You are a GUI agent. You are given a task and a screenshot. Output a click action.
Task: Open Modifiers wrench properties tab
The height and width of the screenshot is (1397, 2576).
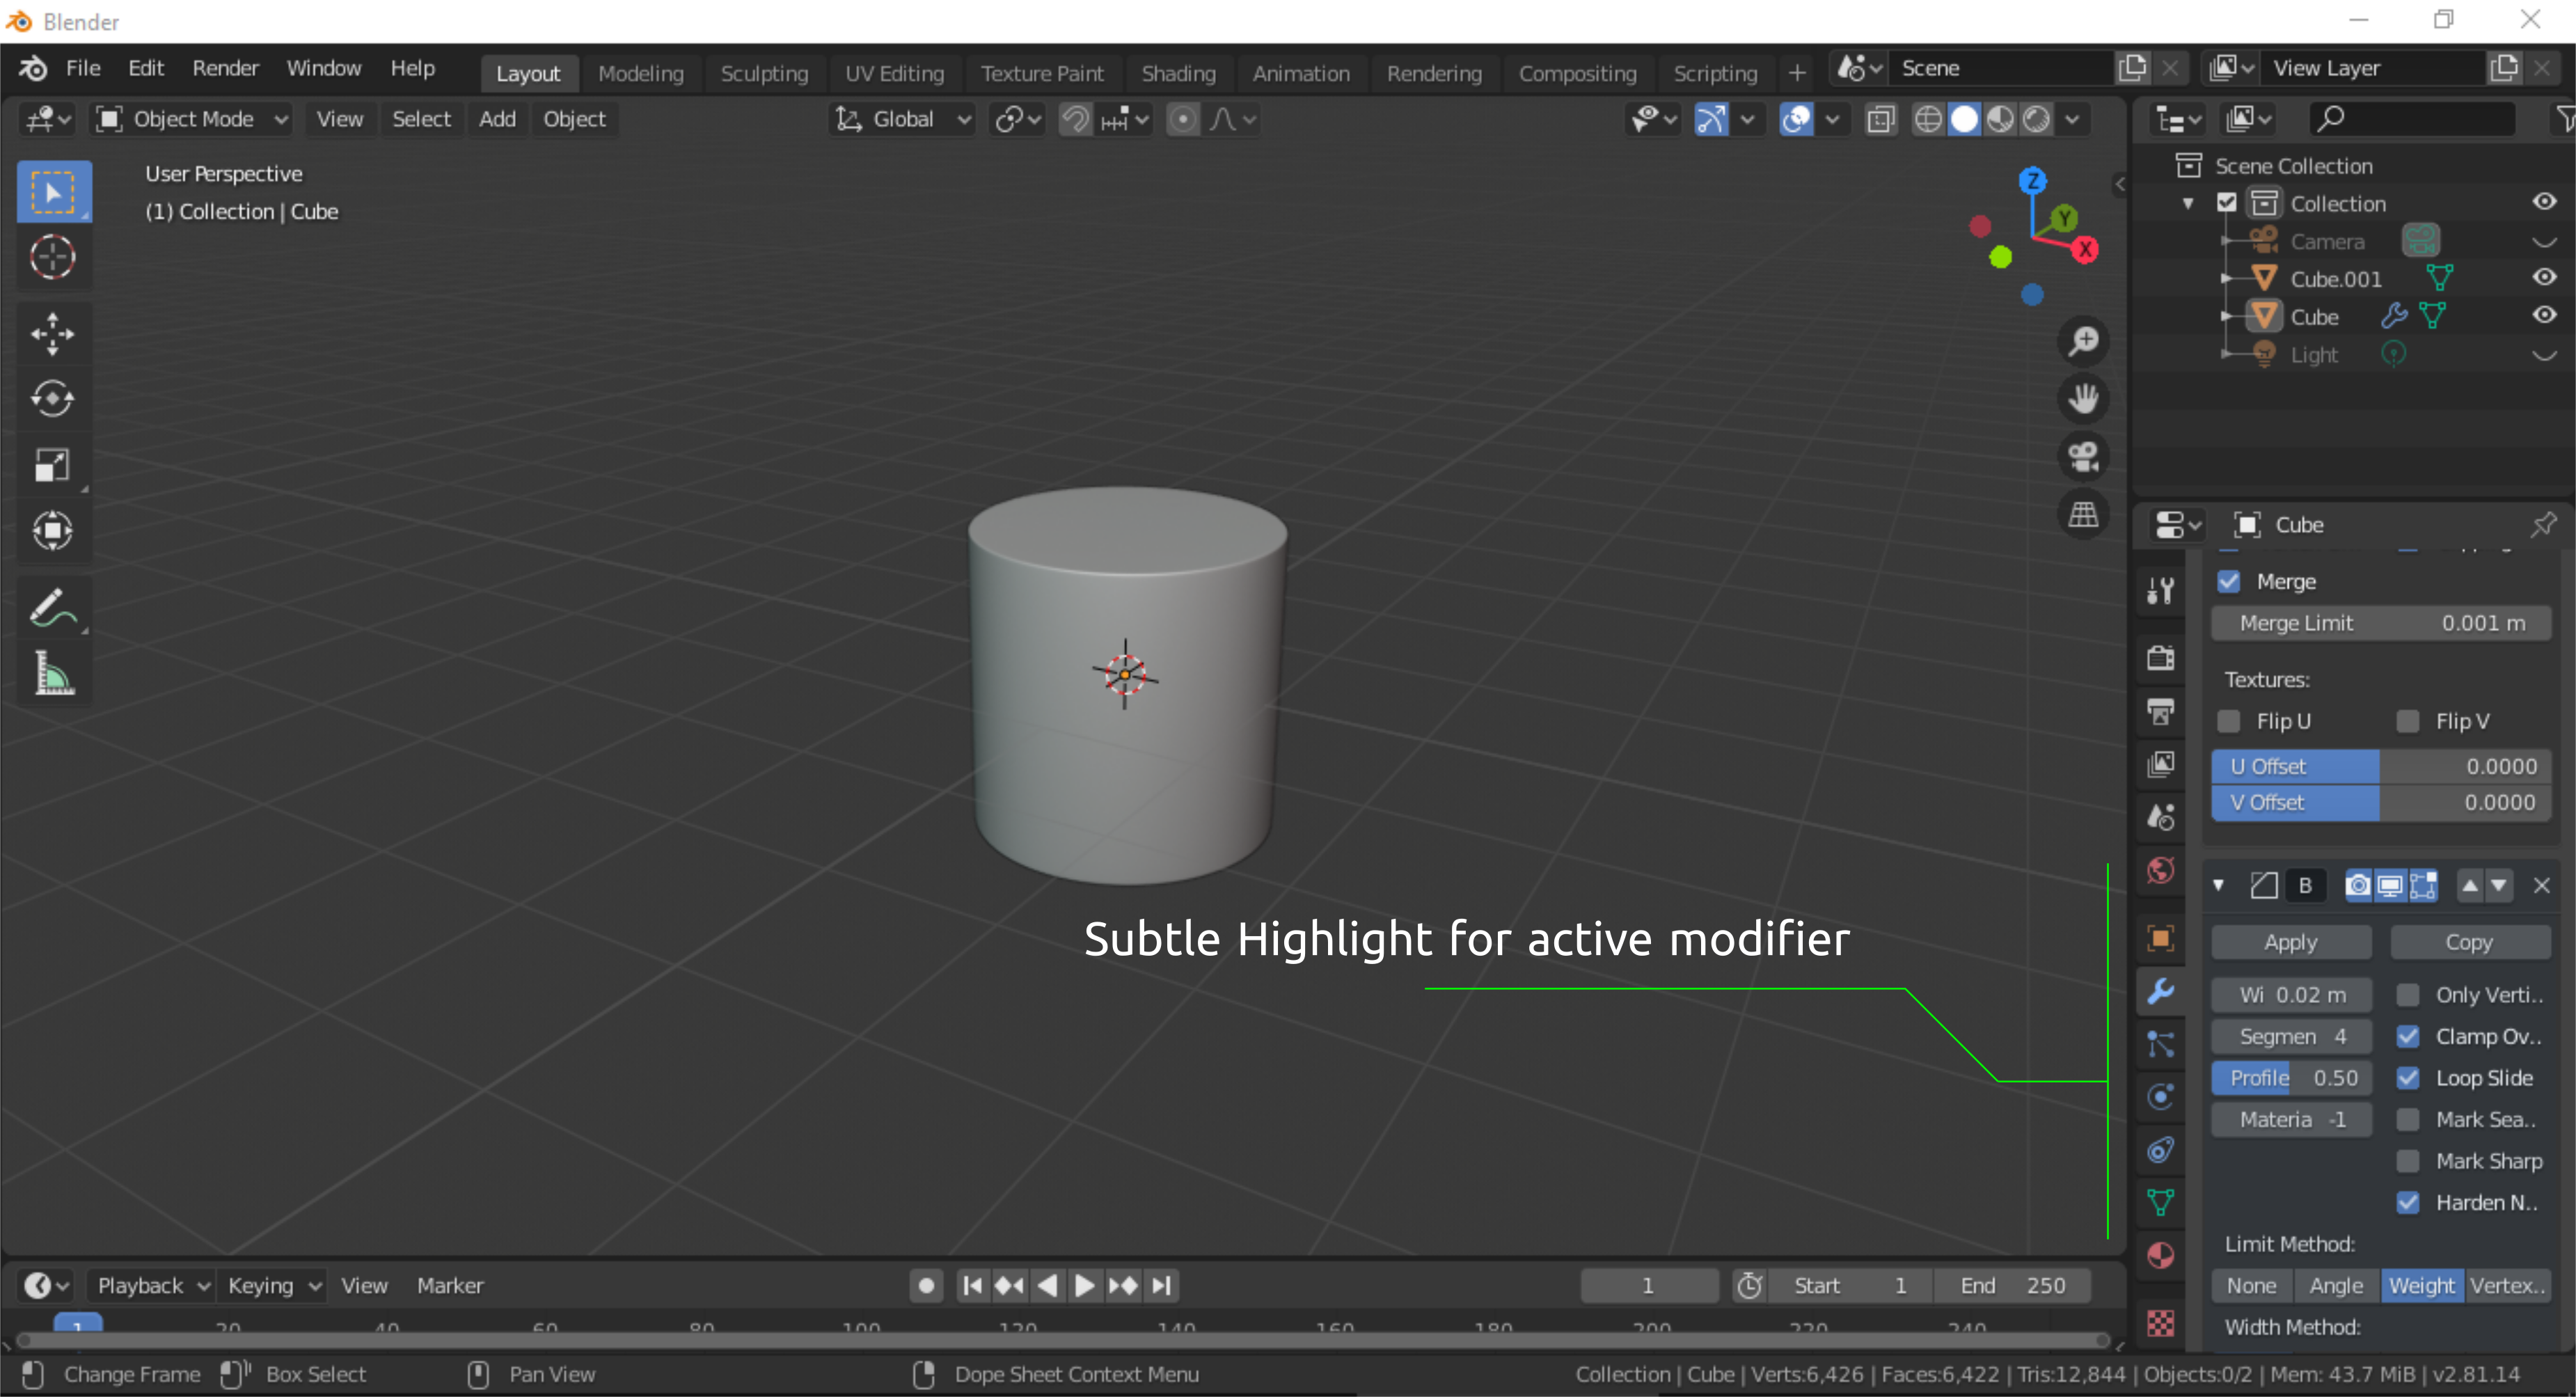tap(2160, 991)
